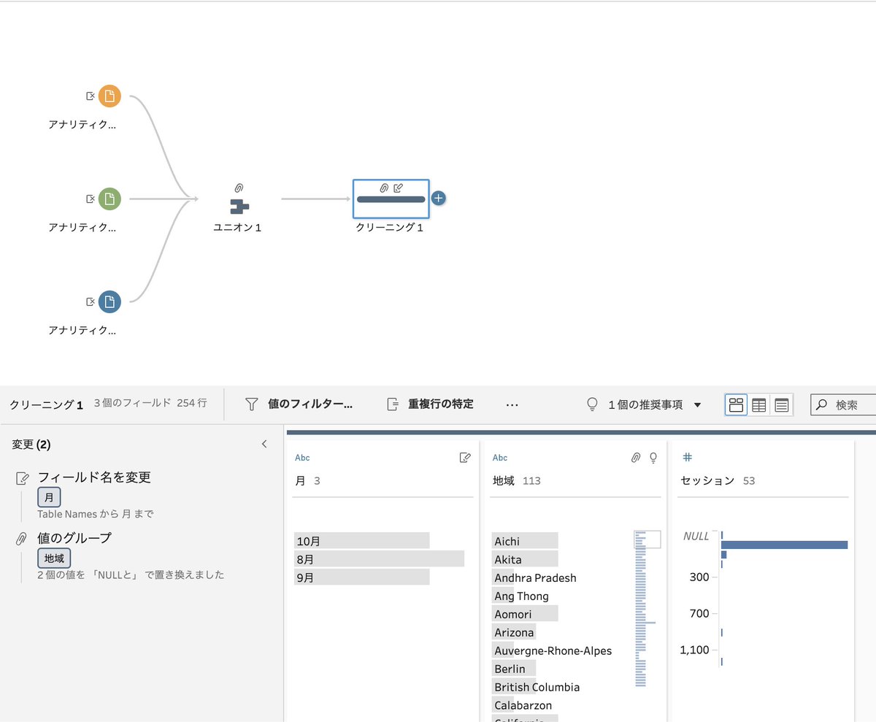The image size is (876, 722).
Task: Click the 地域 values minimap scrollbar
Action: click(647, 609)
